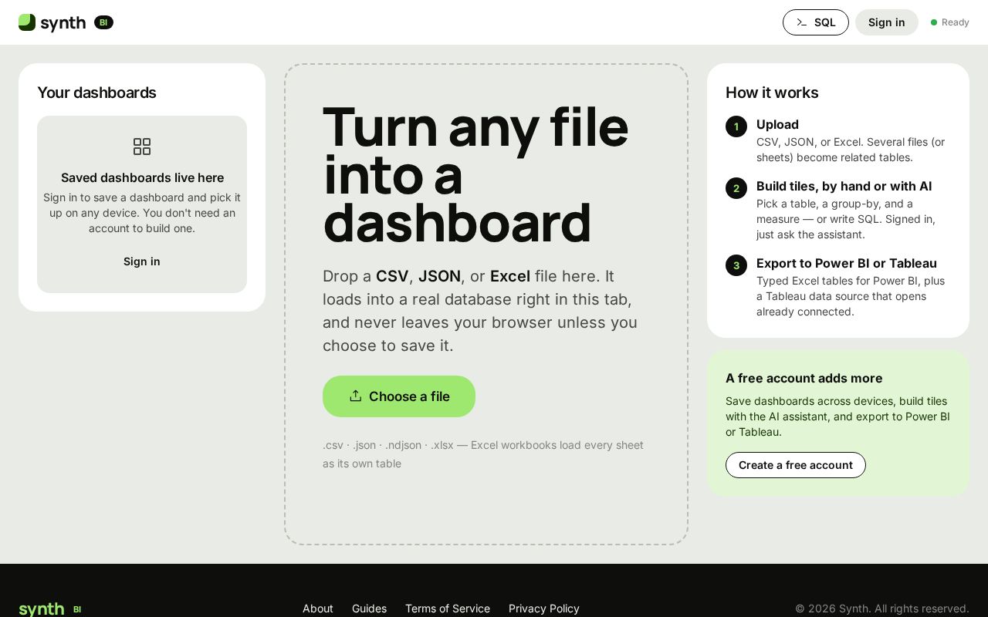988x617 pixels.
Task: Click the step 1 Upload number badge
Action: click(736, 126)
